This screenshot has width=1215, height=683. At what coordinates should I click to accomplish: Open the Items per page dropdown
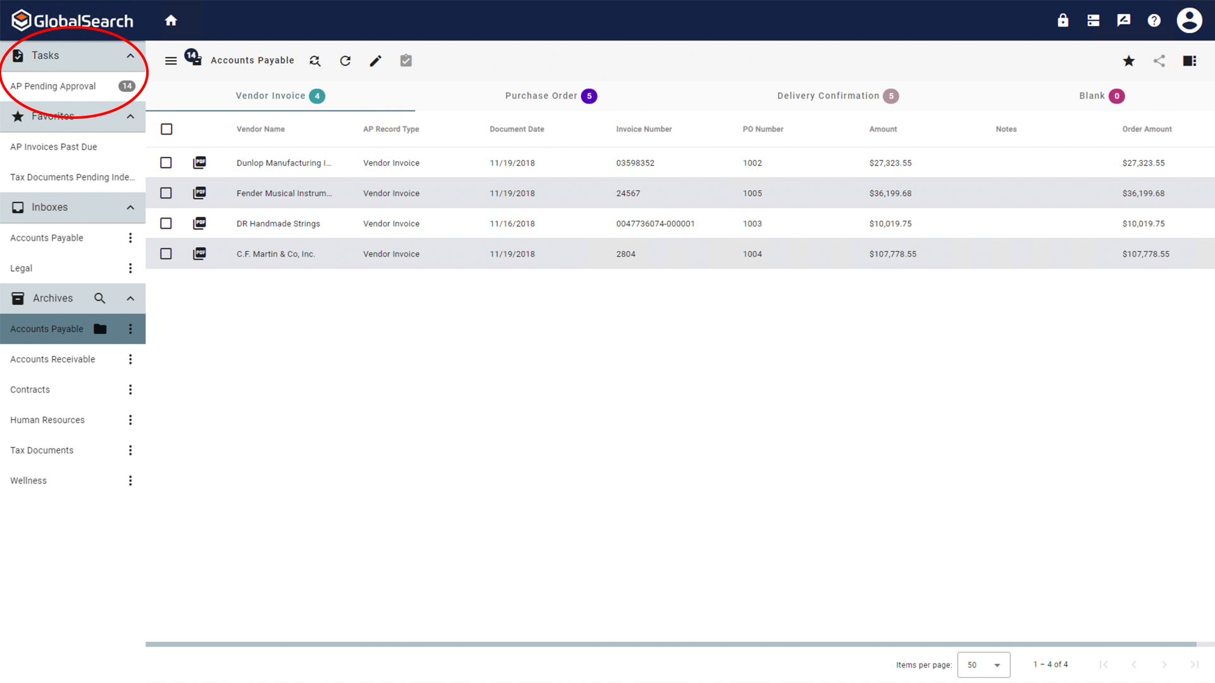pos(984,665)
